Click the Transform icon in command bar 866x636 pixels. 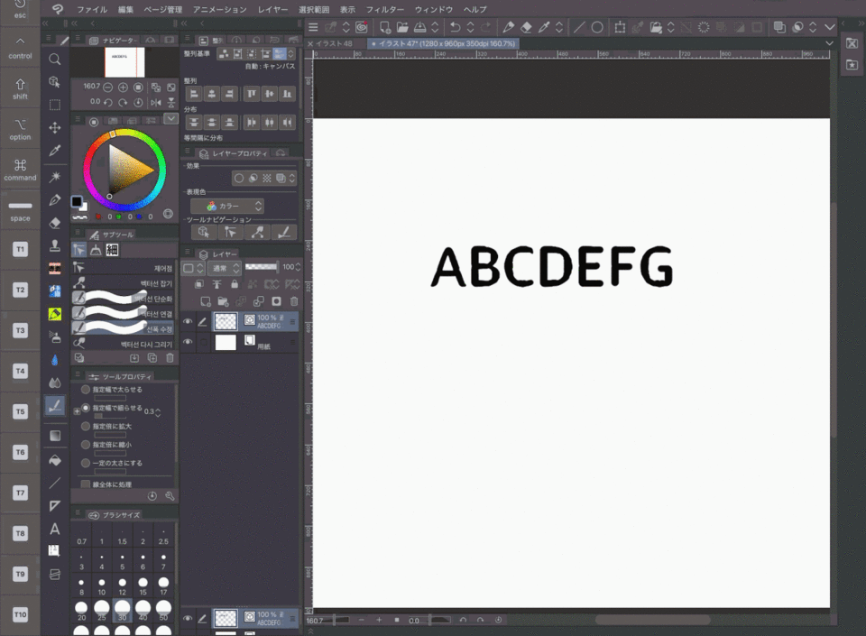pos(620,27)
